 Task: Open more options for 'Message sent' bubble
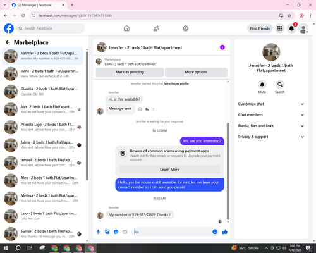154,109
